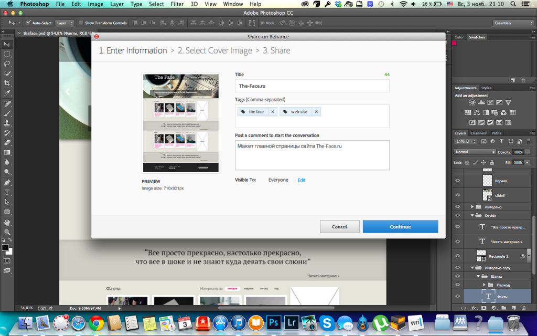This screenshot has height=336, width=537.
Task: Select the Eraser tool
Action: click(7, 143)
